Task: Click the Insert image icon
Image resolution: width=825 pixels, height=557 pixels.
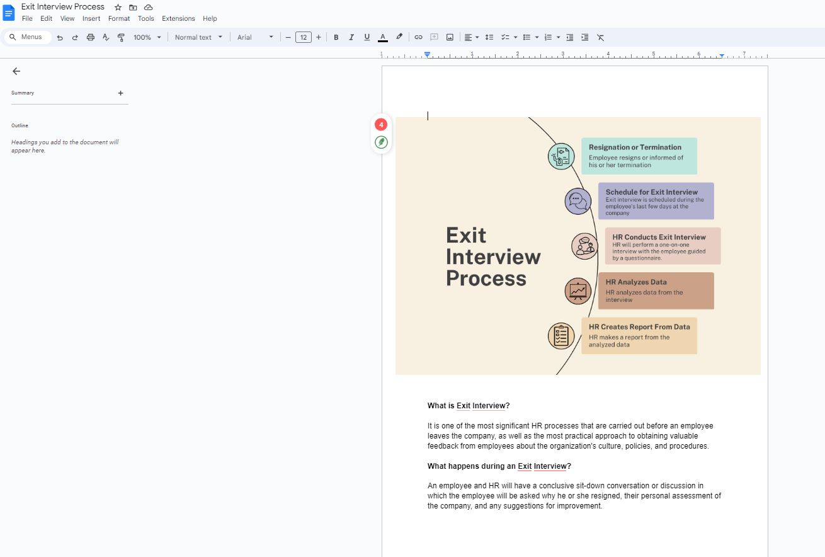Action: pyautogui.click(x=450, y=37)
